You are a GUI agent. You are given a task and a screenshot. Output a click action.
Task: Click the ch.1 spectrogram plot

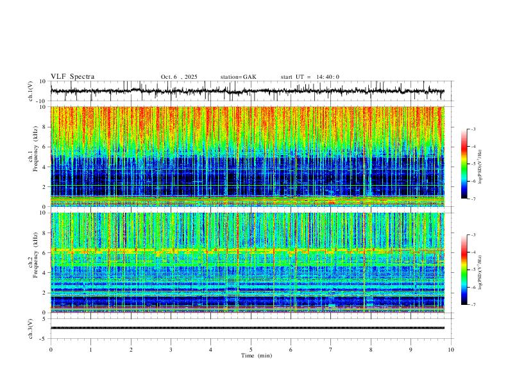[248, 156]
